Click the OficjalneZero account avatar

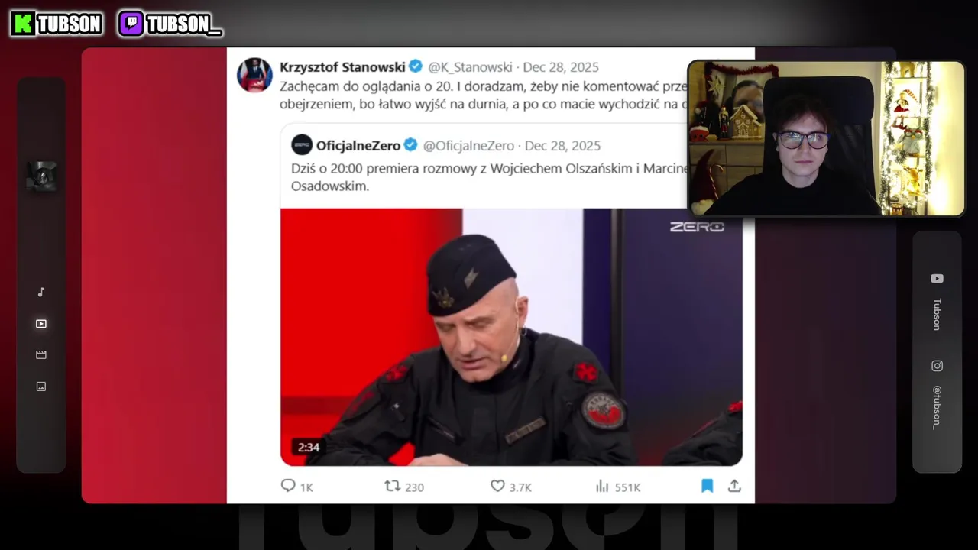(x=302, y=145)
